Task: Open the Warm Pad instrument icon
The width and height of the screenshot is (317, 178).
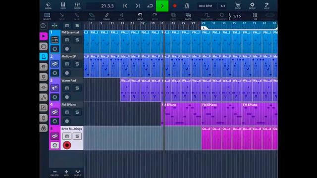Action: [55, 88]
